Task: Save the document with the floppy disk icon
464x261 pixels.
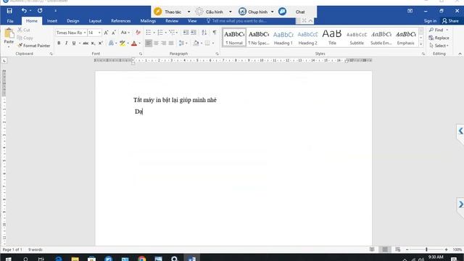Action: coord(9,11)
